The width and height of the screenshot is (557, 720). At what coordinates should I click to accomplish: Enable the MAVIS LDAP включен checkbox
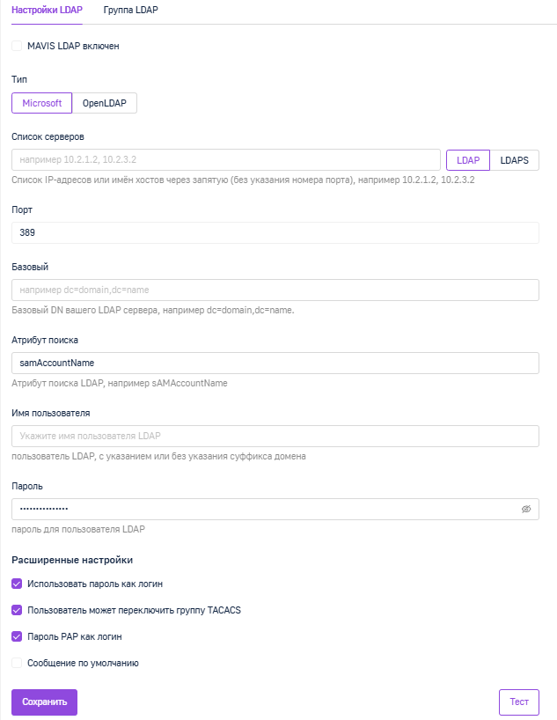click(17, 46)
